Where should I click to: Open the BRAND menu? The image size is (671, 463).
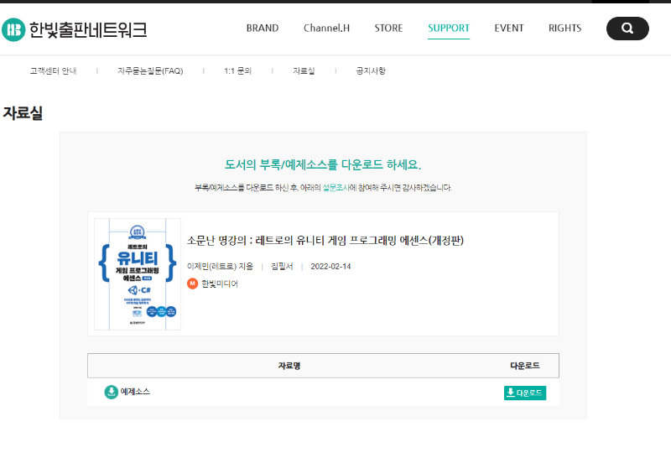coord(263,29)
